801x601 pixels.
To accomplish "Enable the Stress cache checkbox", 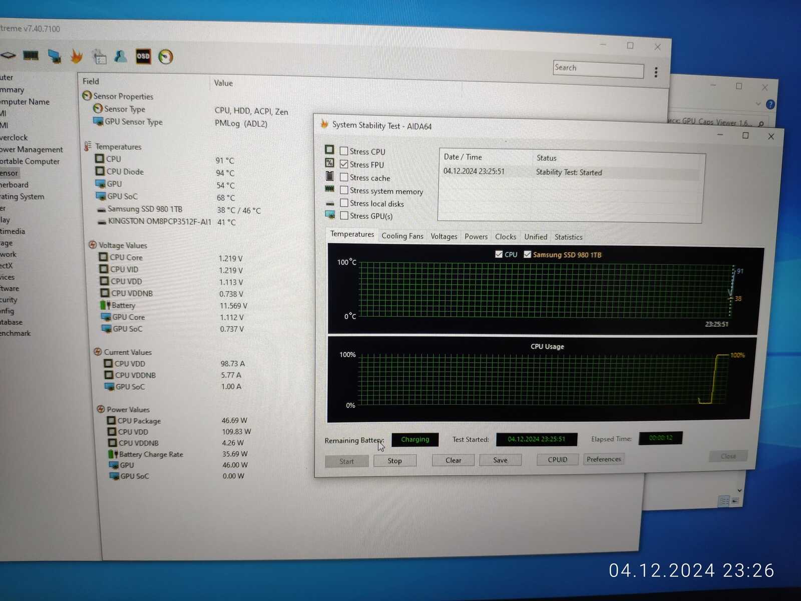I will pyautogui.click(x=344, y=177).
